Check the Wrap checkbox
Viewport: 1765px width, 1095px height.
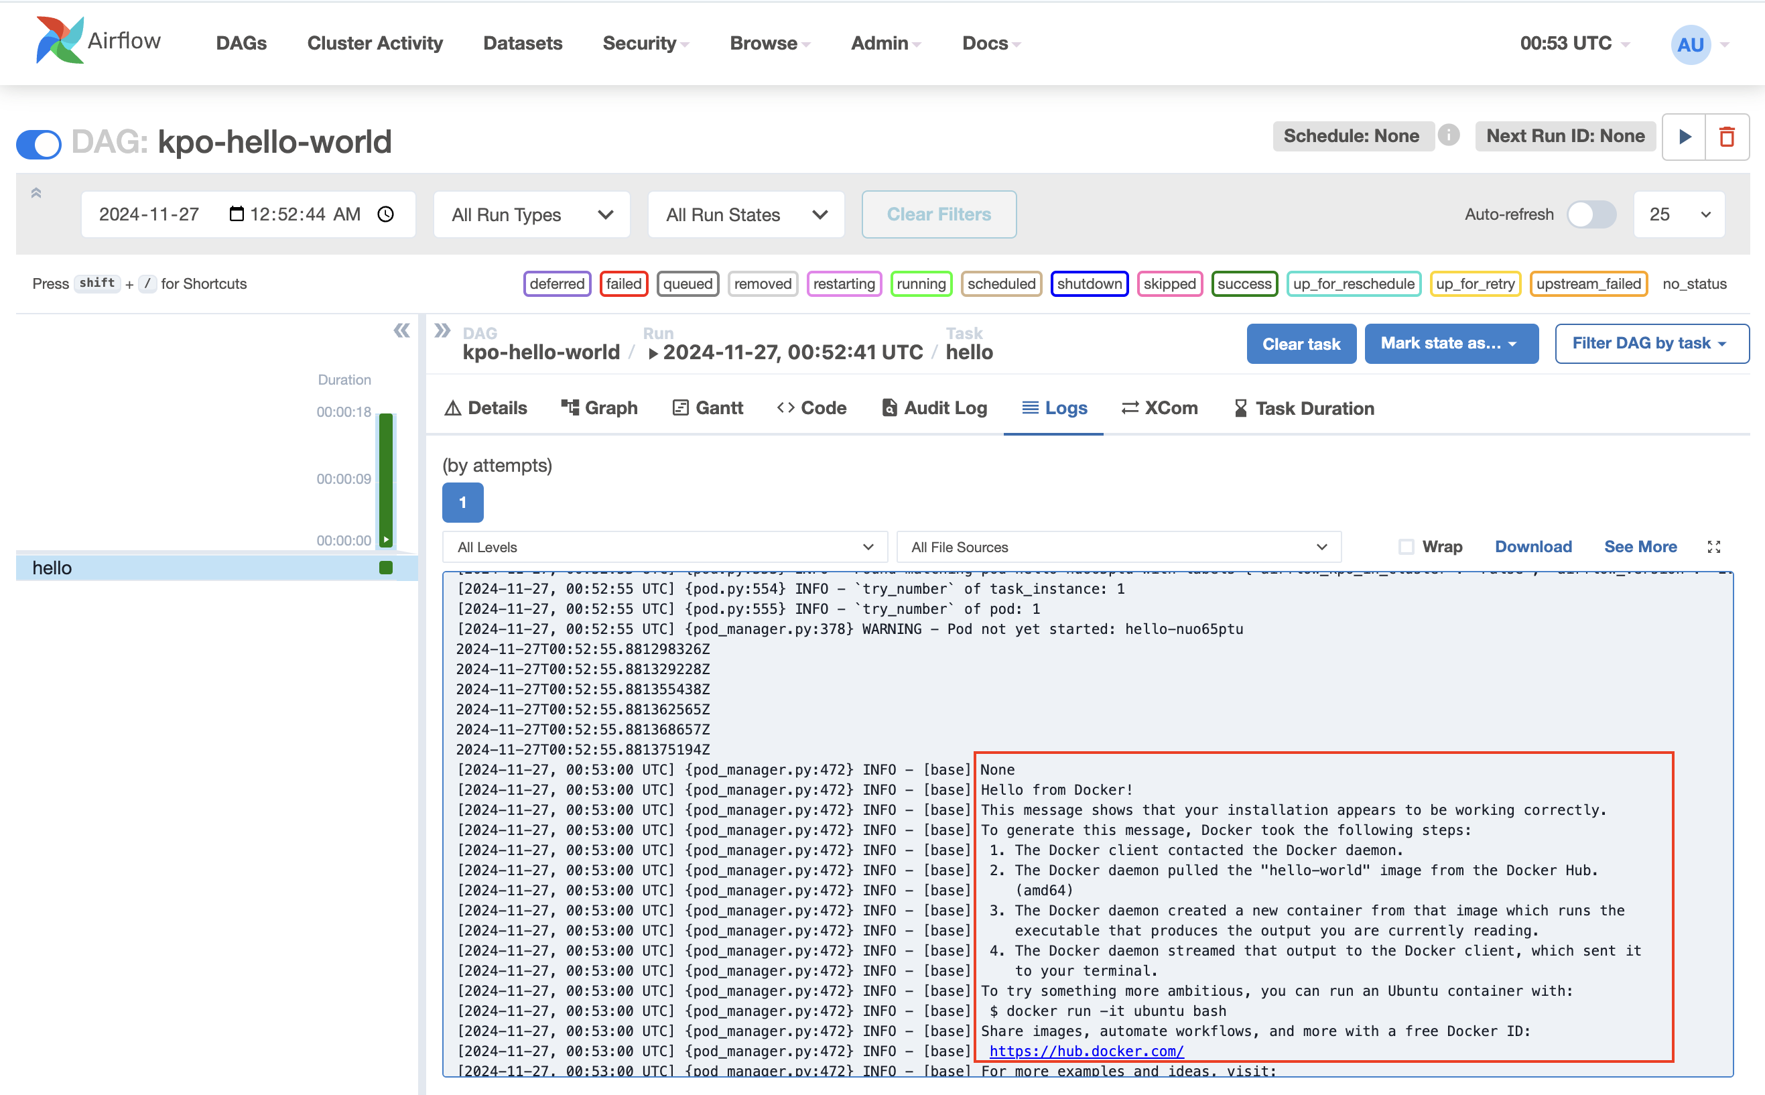1406,547
